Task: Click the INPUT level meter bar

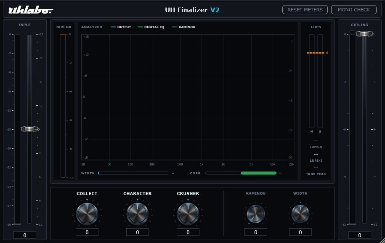Action: [17, 129]
